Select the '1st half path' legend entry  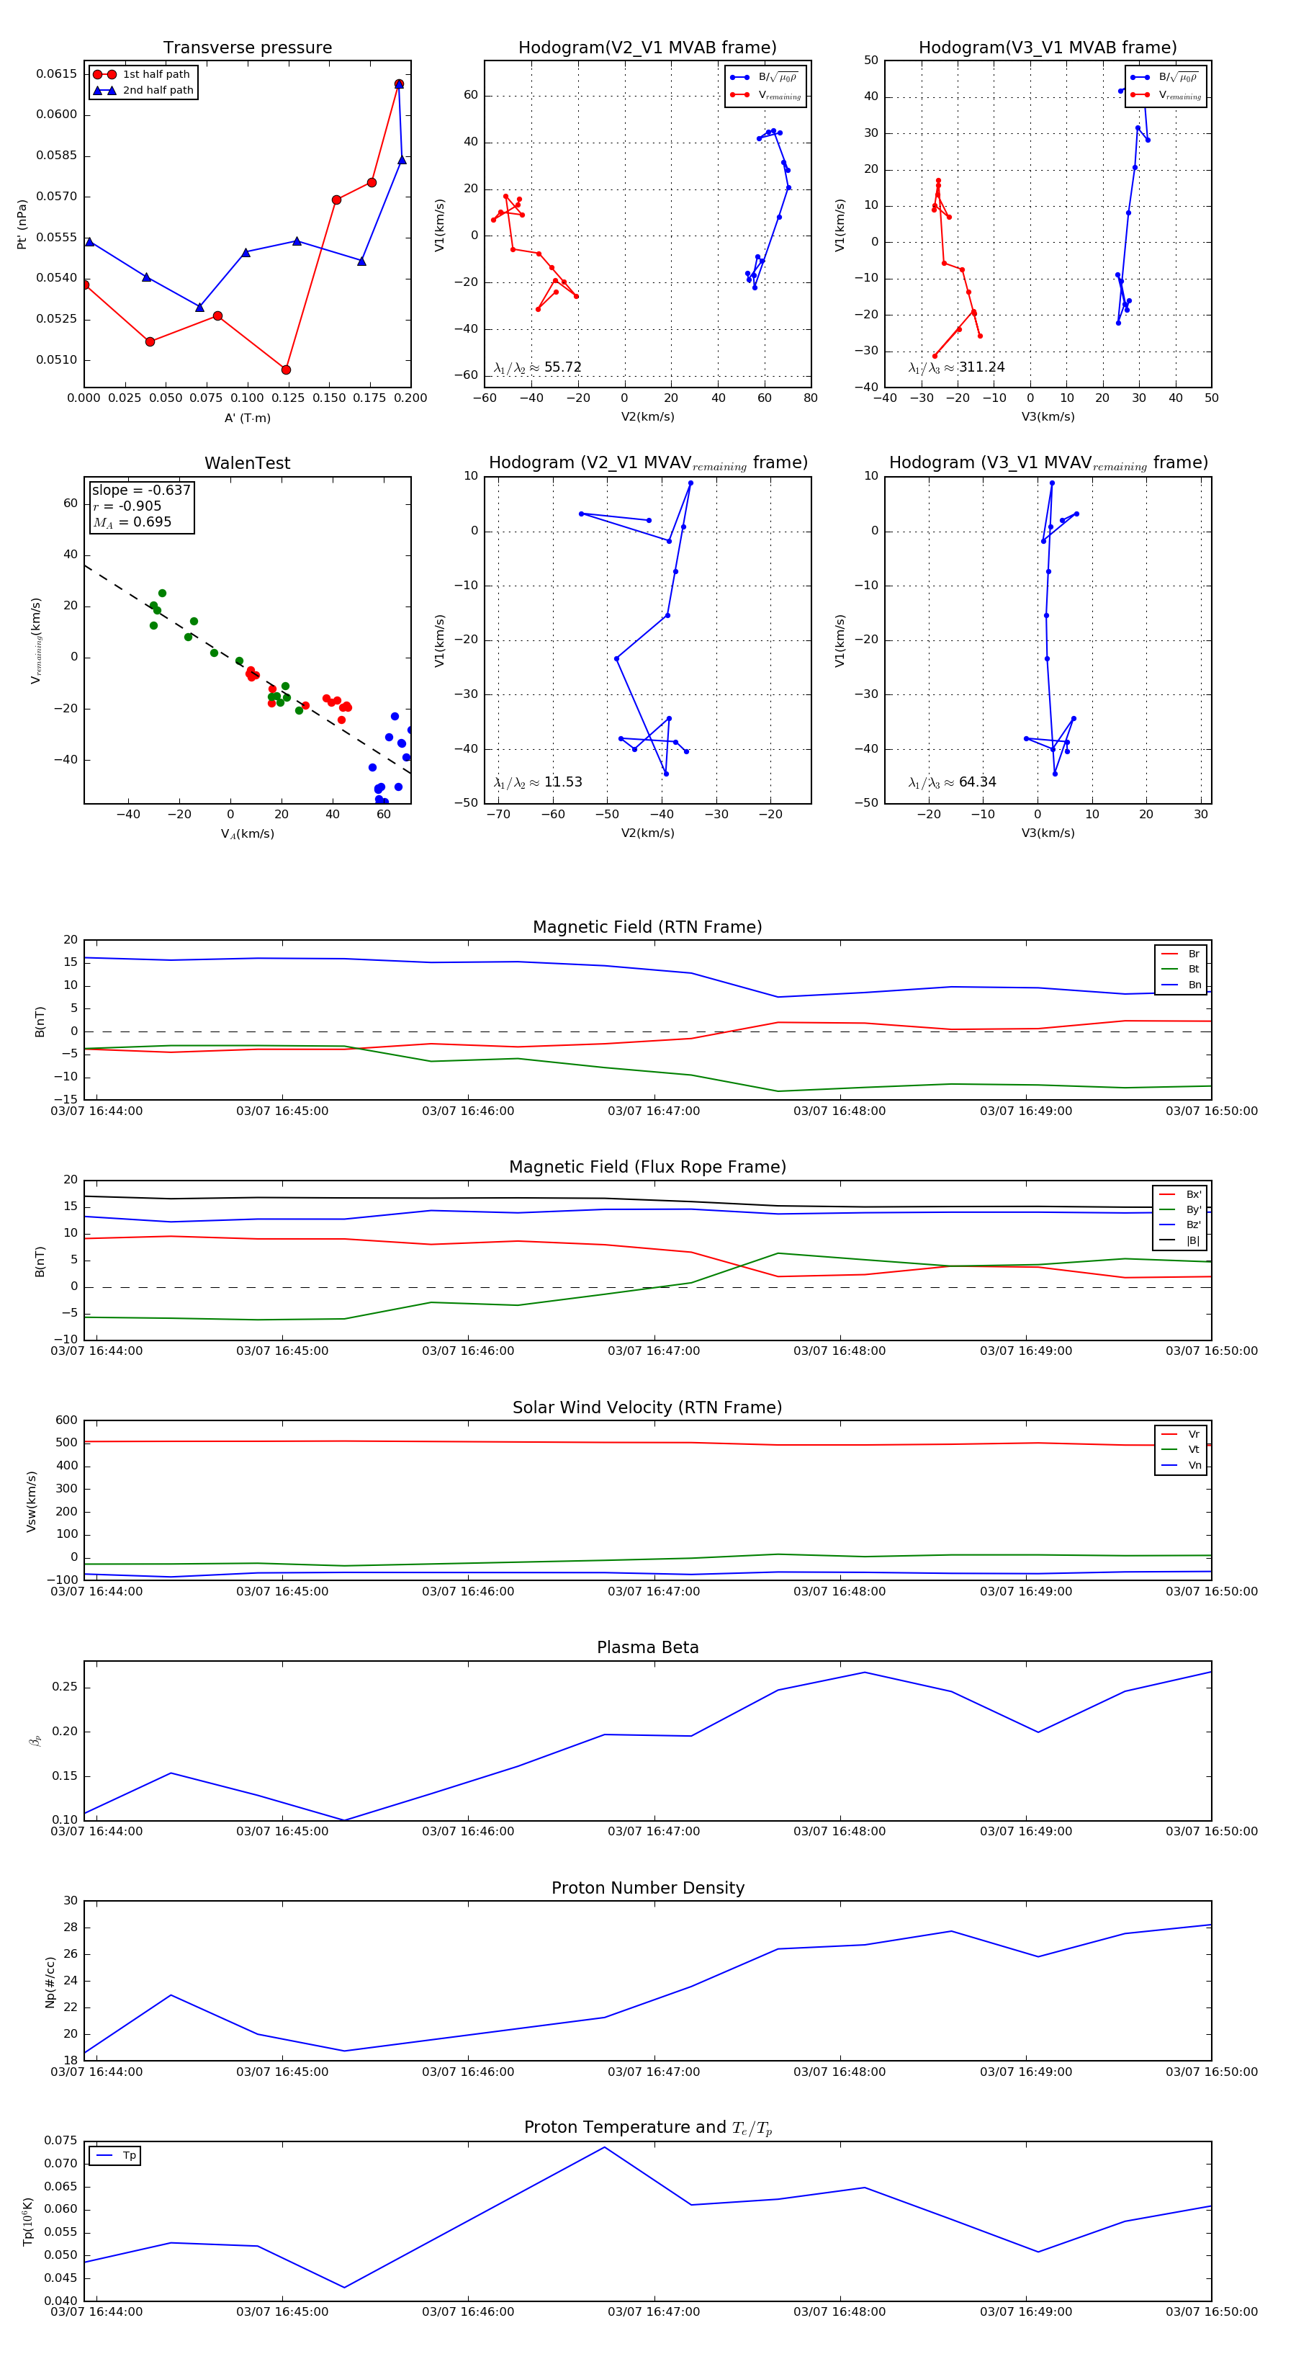pyautogui.click(x=143, y=75)
